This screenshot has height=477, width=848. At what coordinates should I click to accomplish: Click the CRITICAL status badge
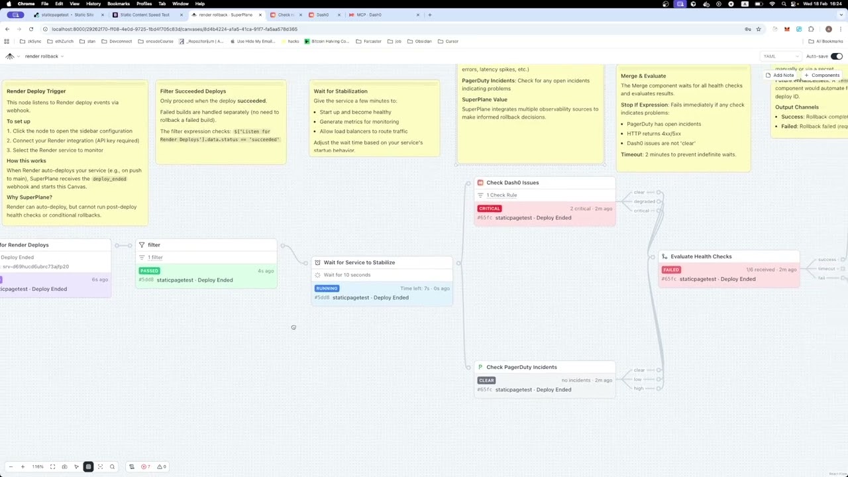point(490,209)
